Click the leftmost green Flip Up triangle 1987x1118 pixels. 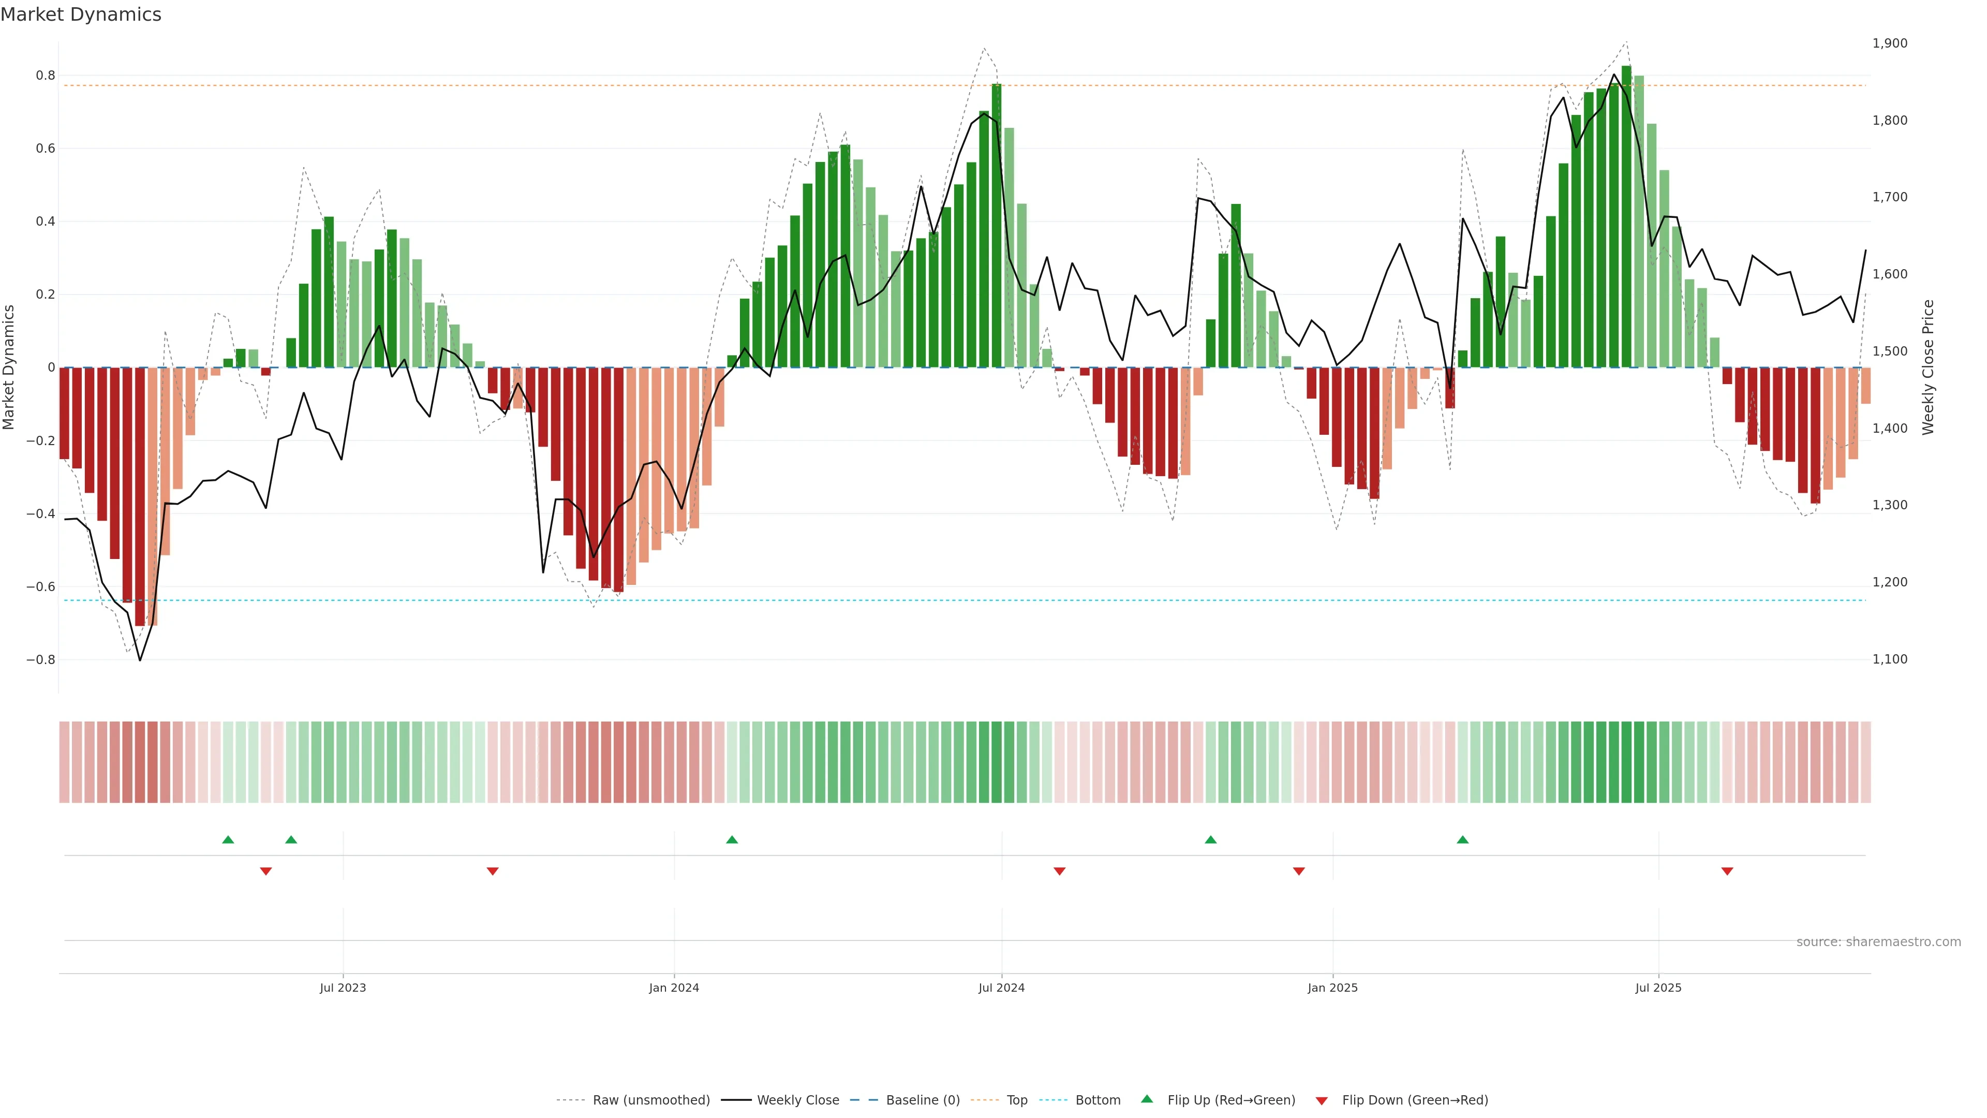coord(228,840)
